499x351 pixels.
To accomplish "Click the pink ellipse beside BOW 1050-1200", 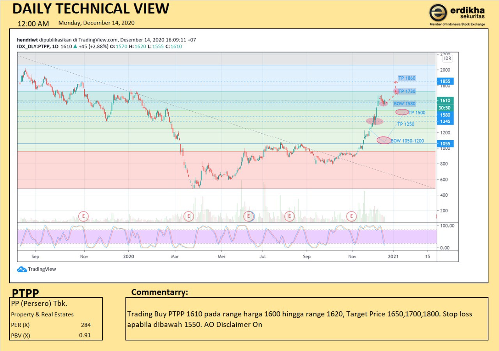I will 384,140.
